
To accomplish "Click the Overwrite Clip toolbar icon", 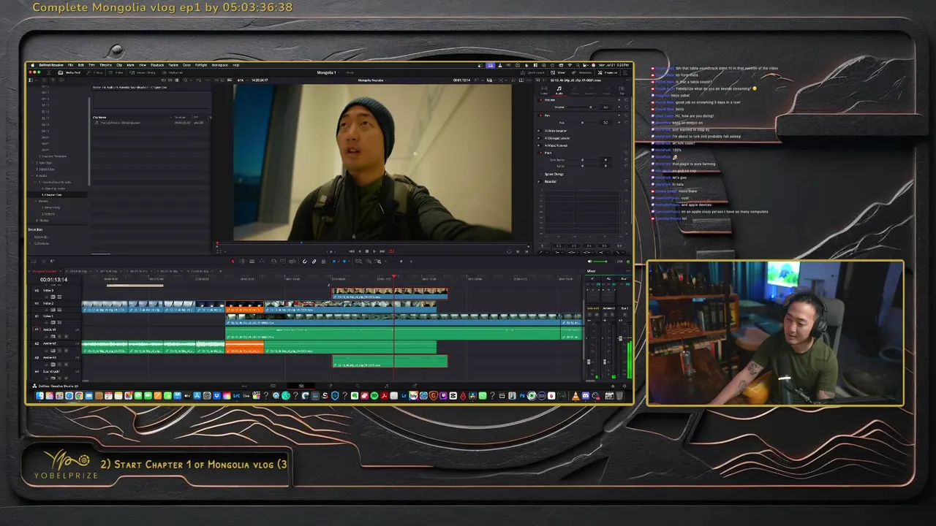I will 283,262.
